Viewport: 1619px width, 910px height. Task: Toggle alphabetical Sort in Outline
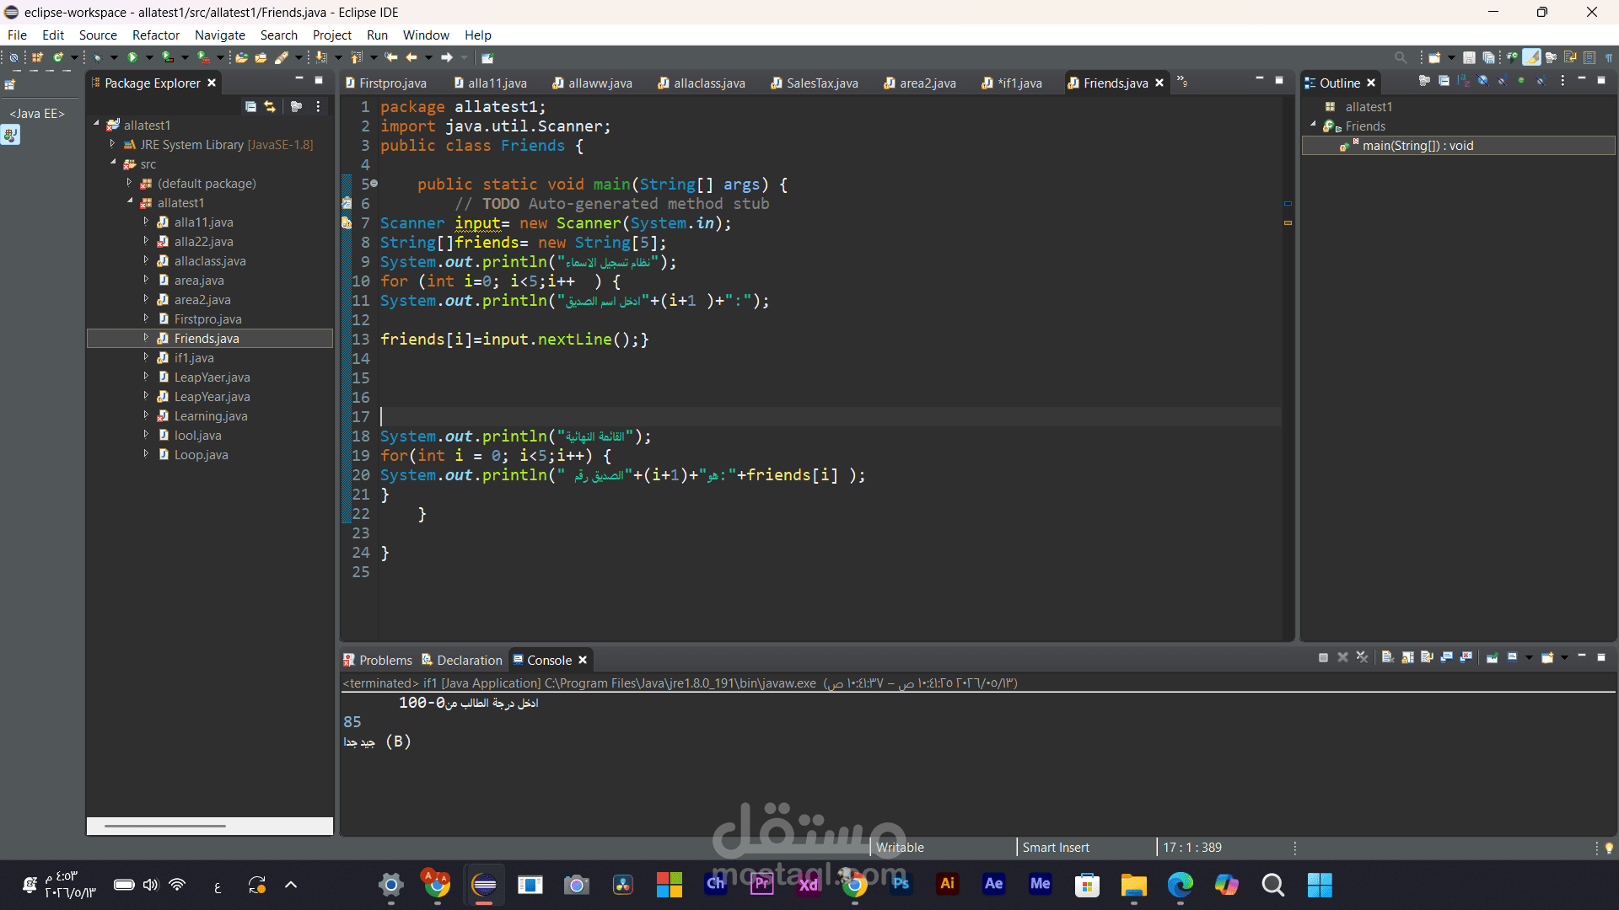coord(1463,81)
